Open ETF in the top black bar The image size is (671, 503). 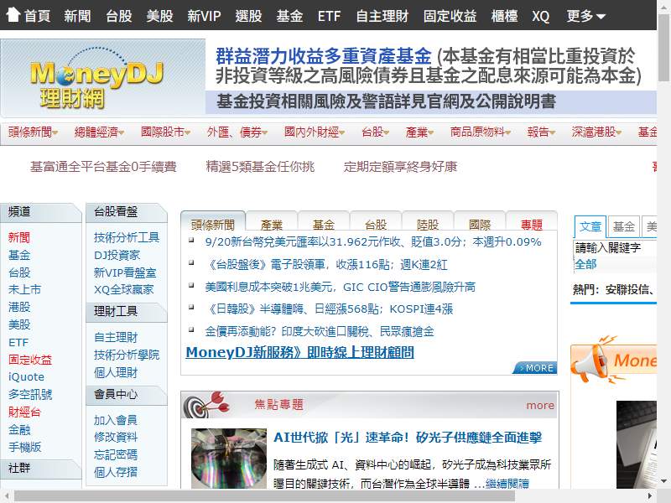click(x=329, y=16)
